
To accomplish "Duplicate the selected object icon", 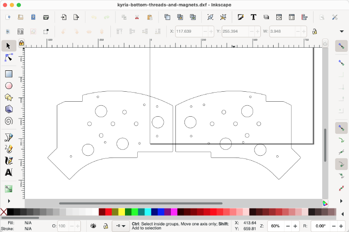I will coord(167,17).
